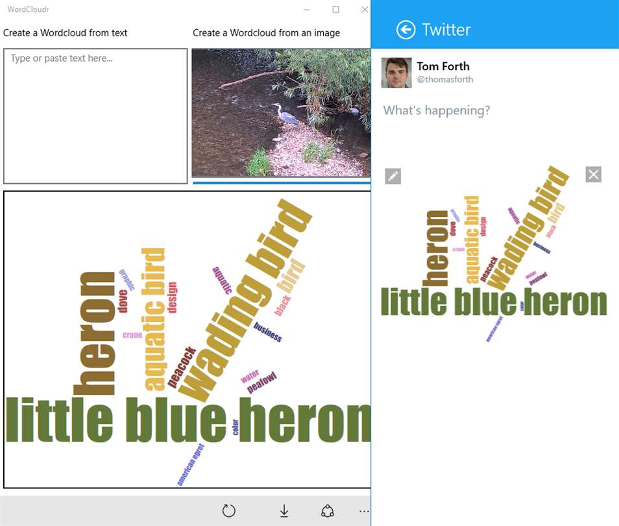This screenshot has width=619, height=526.
Task: Click the refresh wordcloud icon in bottom bar
Action: (228, 510)
